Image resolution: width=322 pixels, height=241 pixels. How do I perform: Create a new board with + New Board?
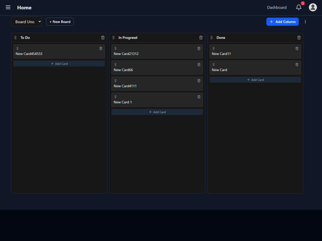pyautogui.click(x=60, y=22)
